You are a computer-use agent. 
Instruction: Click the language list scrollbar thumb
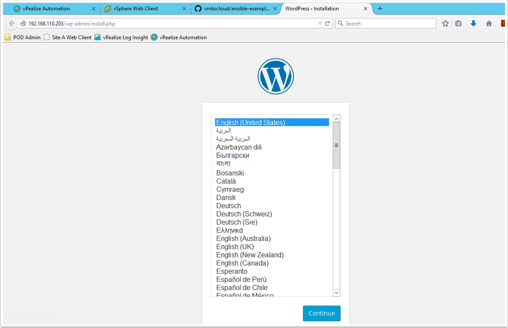(336, 145)
